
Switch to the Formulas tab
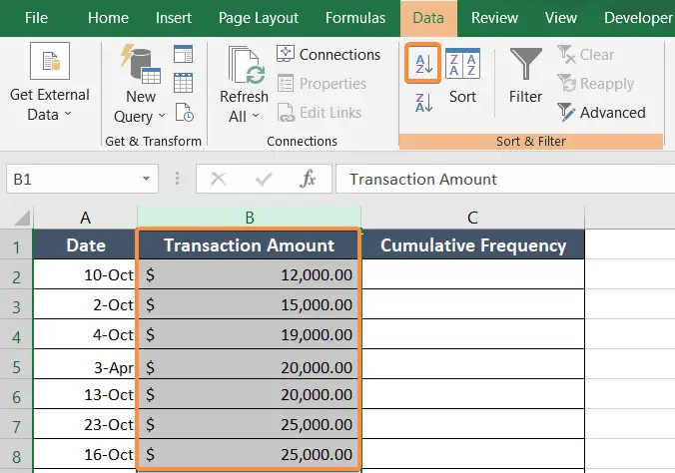[x=355, y=18]
